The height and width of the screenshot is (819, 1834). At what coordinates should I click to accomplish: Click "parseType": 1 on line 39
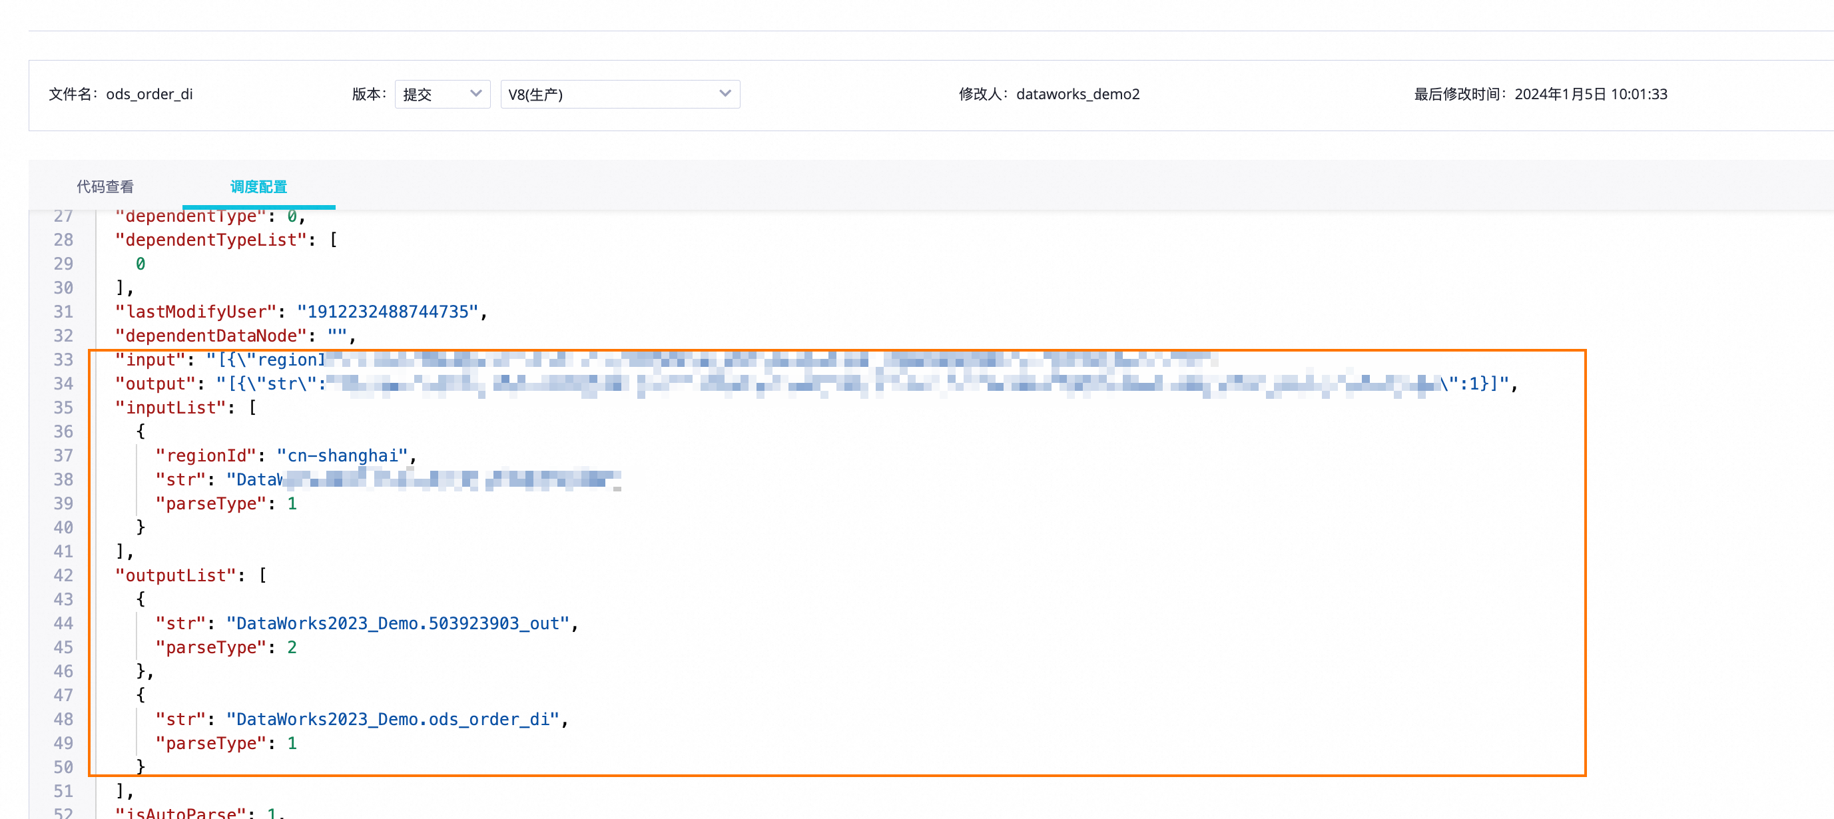226,504
